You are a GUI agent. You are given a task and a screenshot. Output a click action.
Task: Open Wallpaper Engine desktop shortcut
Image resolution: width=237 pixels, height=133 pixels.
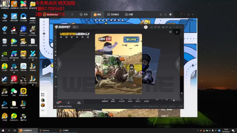23,31
